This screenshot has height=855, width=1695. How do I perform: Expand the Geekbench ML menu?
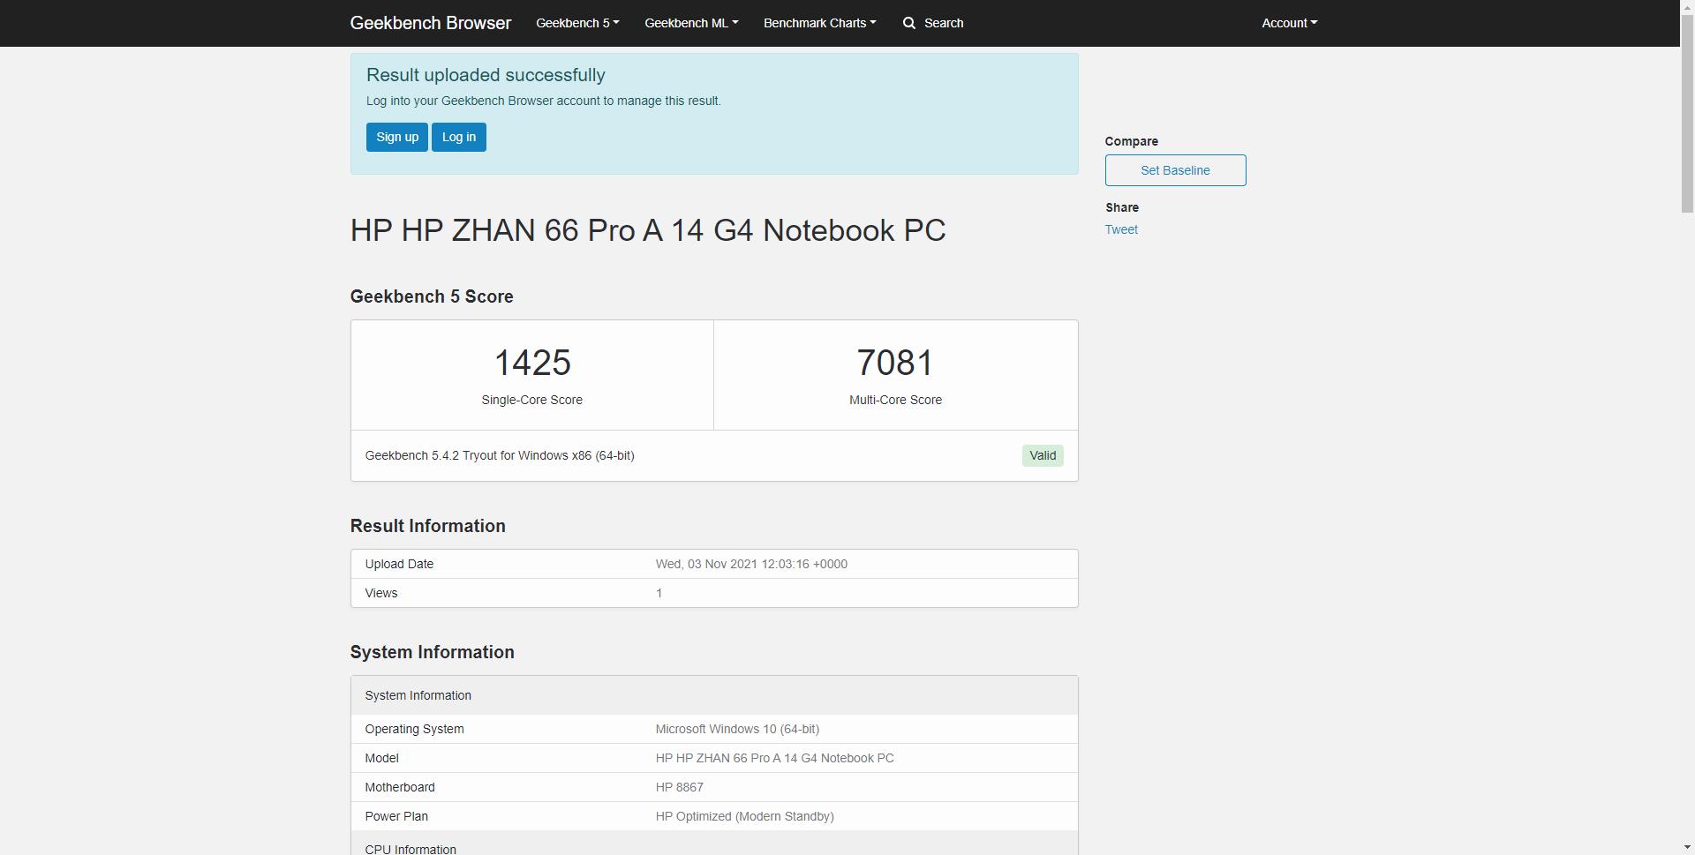[x=690, y=23]
